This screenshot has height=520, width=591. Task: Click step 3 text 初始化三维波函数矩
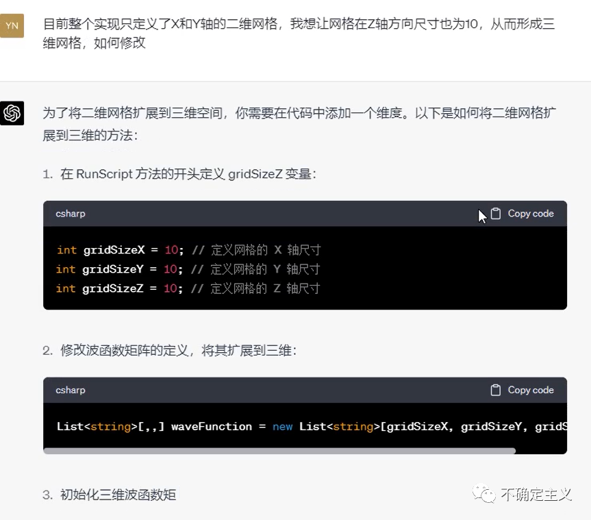tap(118, 494)
